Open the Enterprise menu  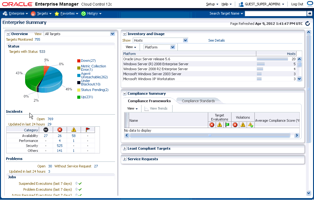pyautogui.click(x=18, y=13)
